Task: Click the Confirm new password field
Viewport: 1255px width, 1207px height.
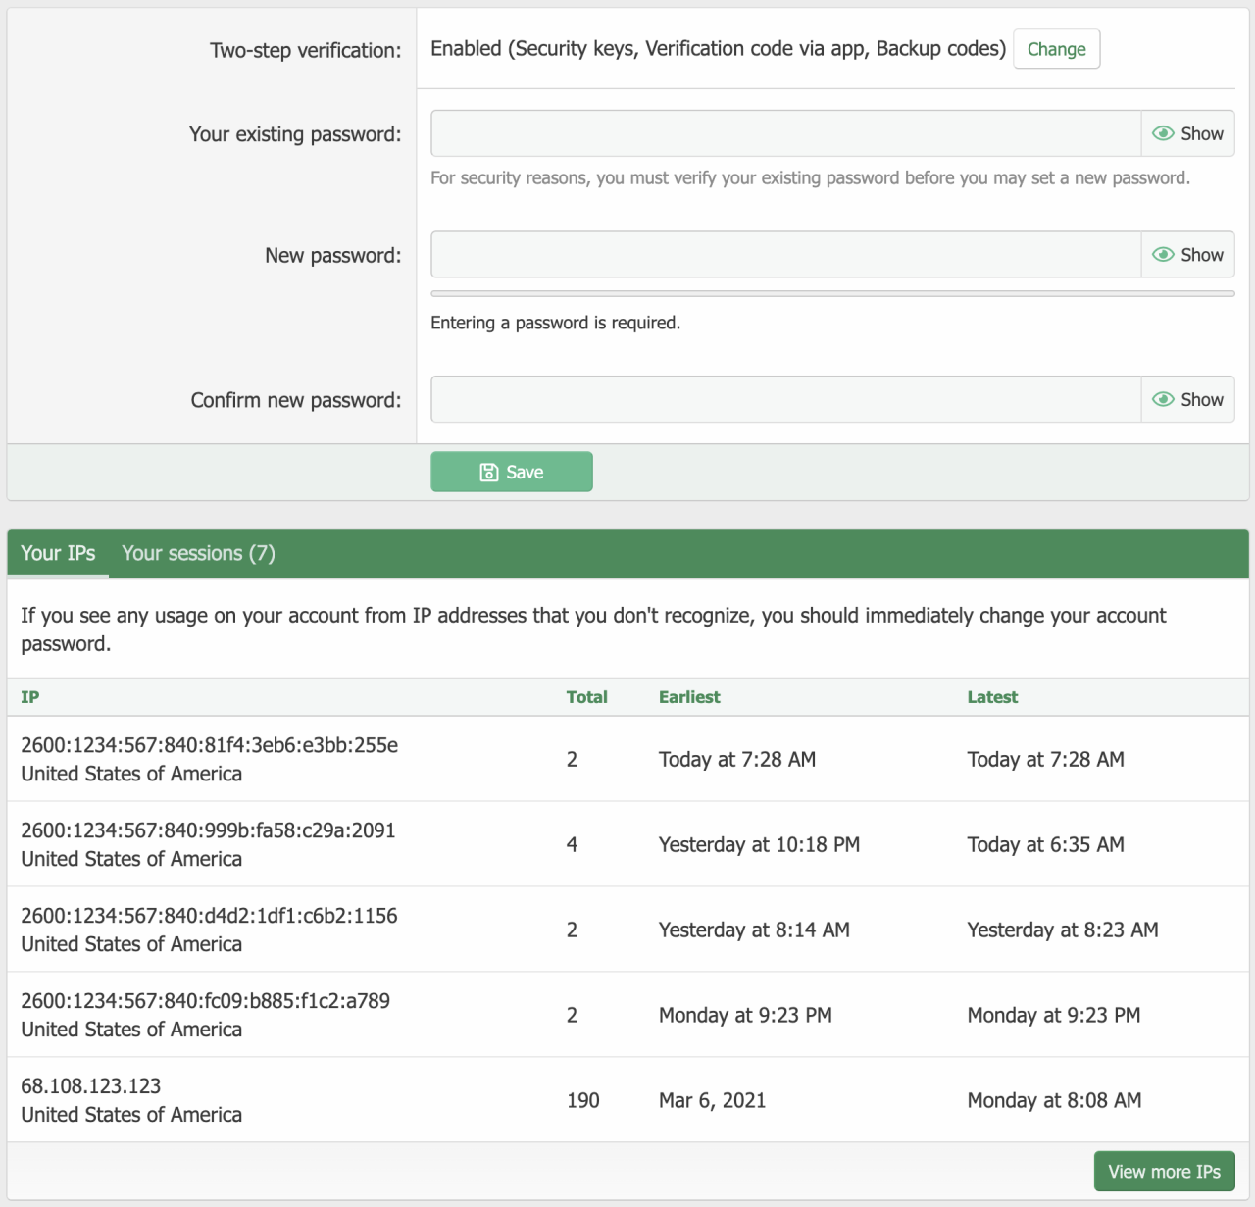Action: pyautogui.click(x=785, y=399)
